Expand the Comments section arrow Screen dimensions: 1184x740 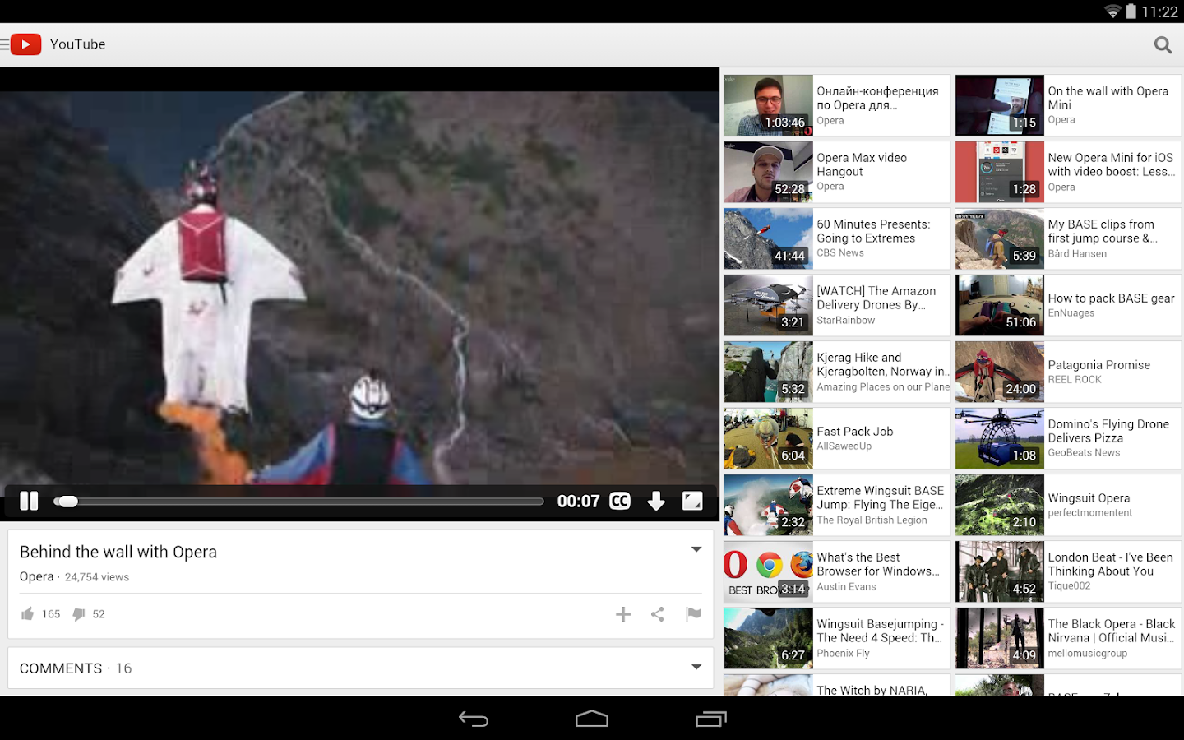click(696, 667)
